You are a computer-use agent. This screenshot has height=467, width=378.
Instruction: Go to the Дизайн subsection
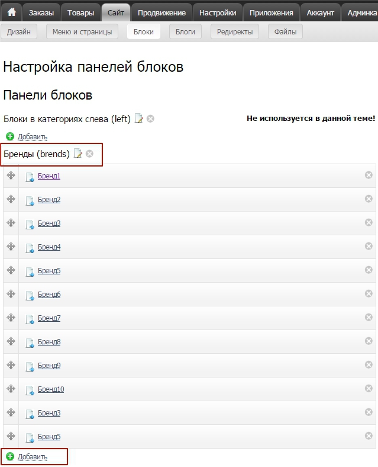point(19,31)
